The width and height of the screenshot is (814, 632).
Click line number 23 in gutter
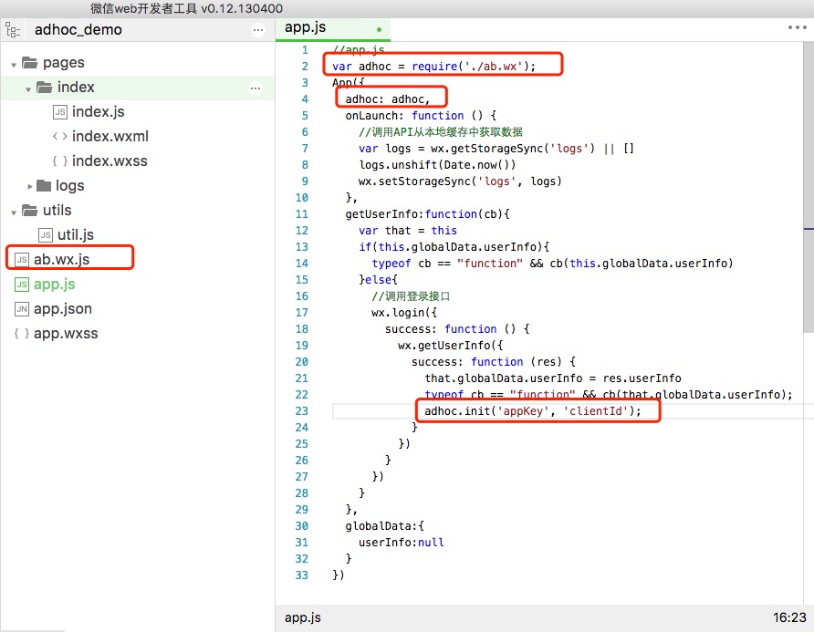pos(302,411)
